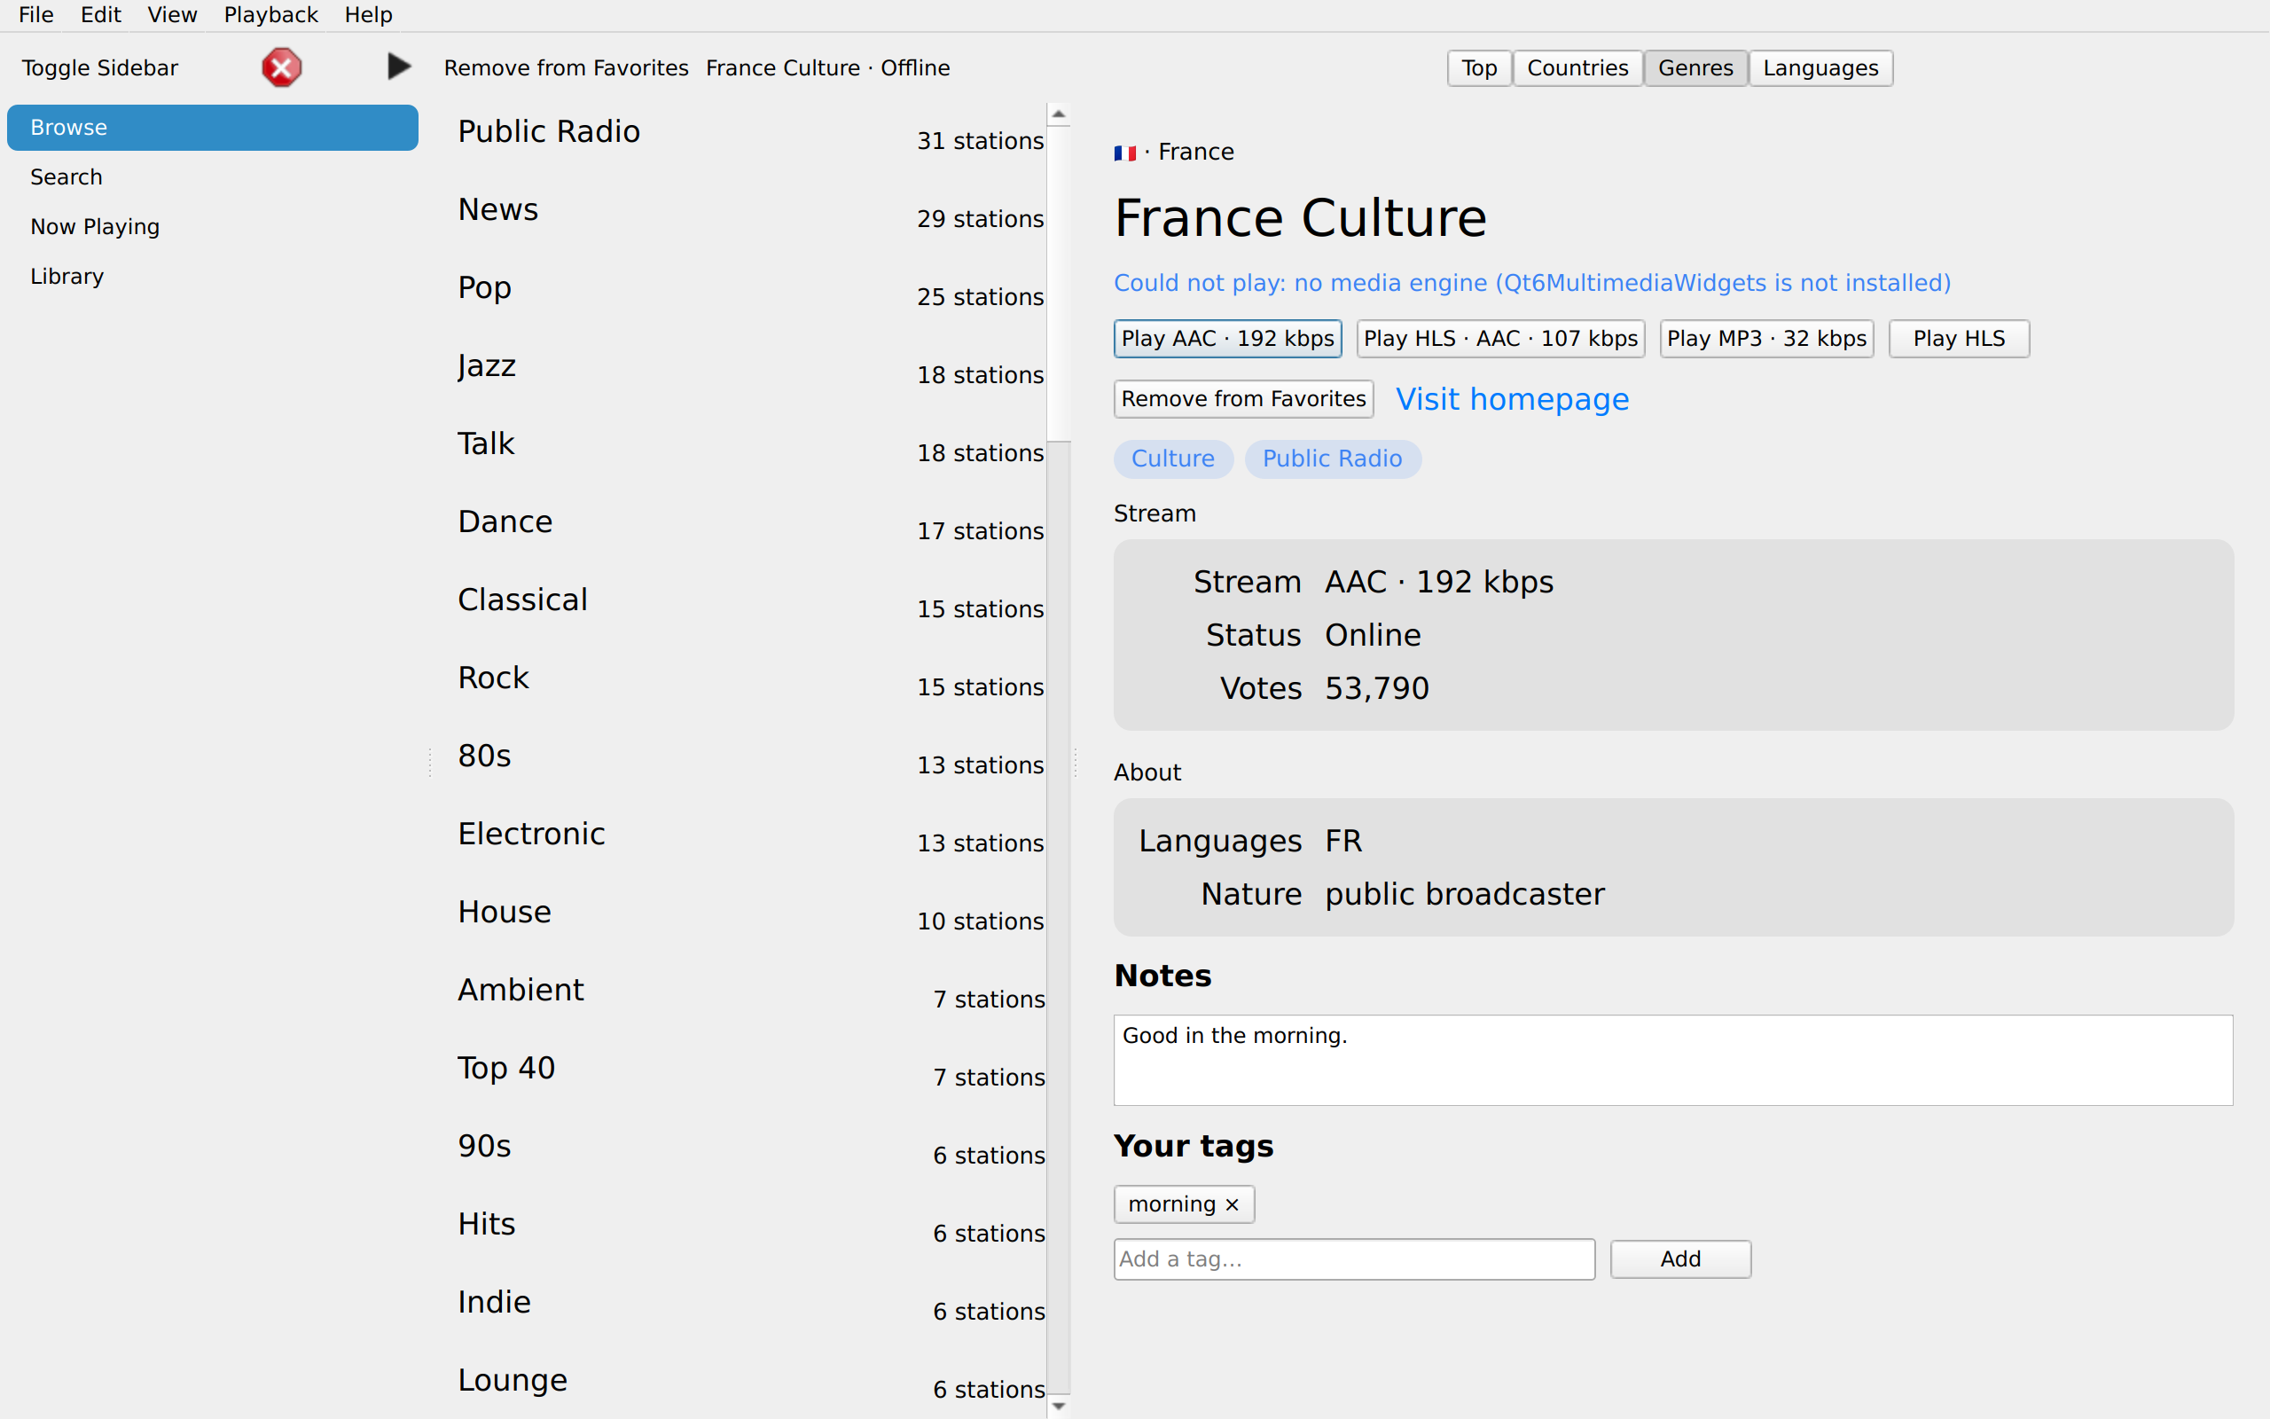This screenshot has height=1419, width=2270.
Task: Click the Languages value FR
Action: 1343,841
